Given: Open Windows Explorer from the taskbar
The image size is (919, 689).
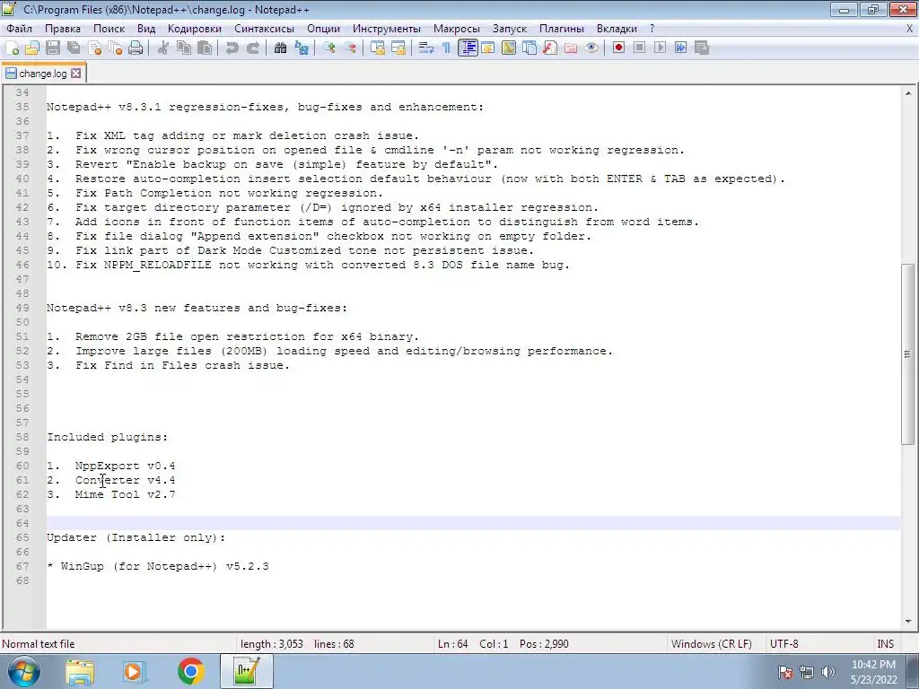Looking at the screenshot, I should click(x=80, y=671).
